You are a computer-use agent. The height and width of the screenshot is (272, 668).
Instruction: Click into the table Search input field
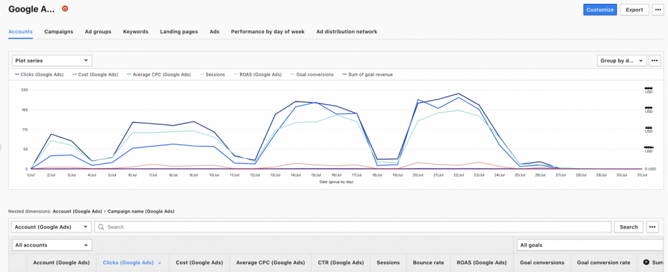(352, 227)
